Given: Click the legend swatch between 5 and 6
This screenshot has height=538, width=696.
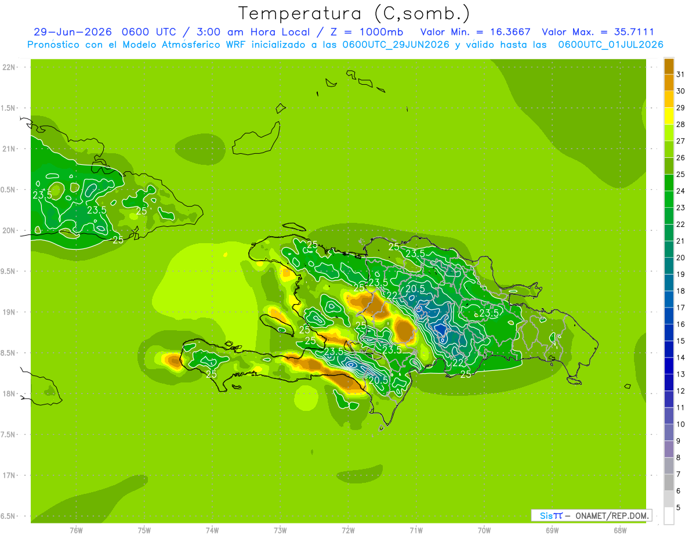Looking at the screenshot, I should pyautogui.click(x=669, y=500).
